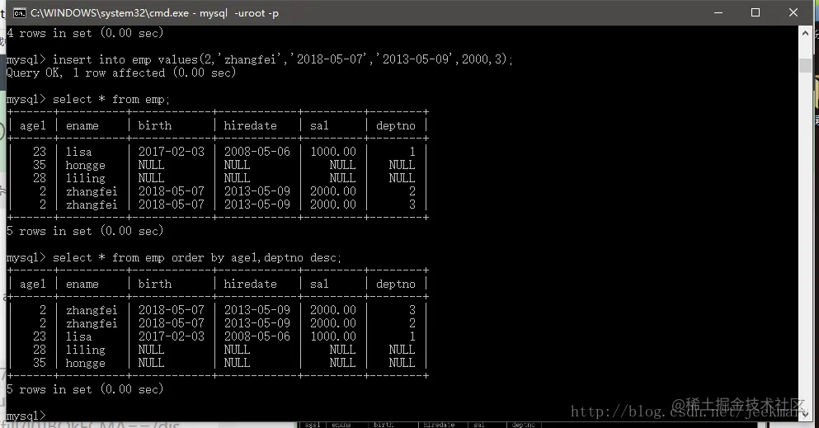Click '2017-02-03' in the unsorted table's lisa row

tap(172, 152)
